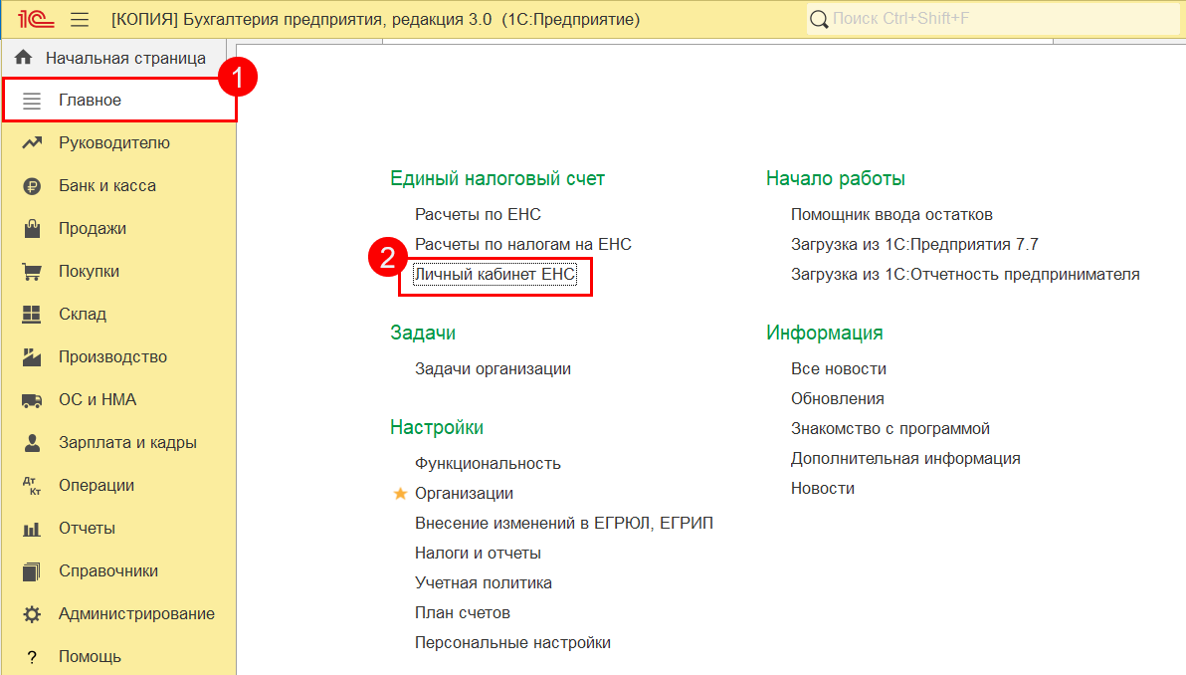Click the Информация heading
This screenshot has height=675, width=1186.
tap(825, 333)
